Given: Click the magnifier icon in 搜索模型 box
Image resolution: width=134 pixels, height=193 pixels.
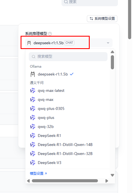Looking at the screenshot, I should tap(33, 57).
